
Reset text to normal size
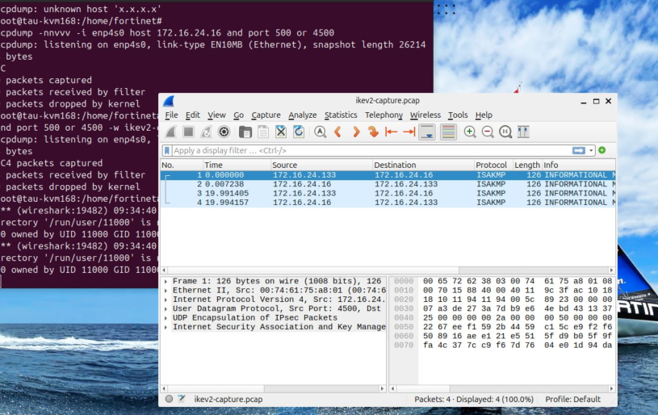click(505, 132)
